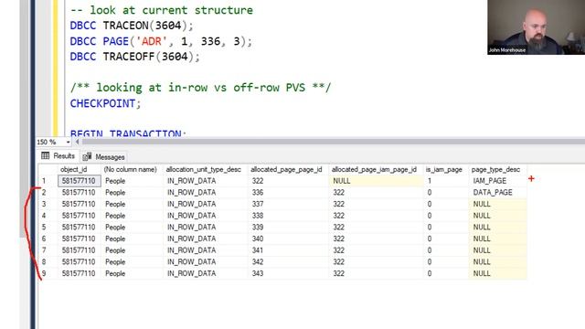Select result row number 1 header
The height and width of the screenshot is (329, 585).
pyautogui.click(x=44, y=181)
